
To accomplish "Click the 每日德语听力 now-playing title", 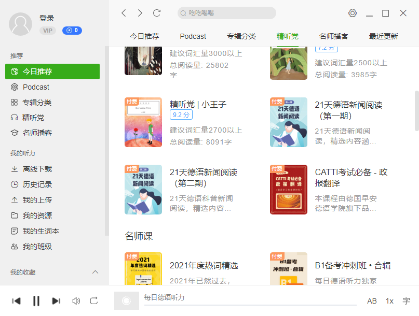I will coord(165,297).
